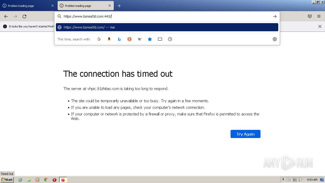Visit the https://www.boreal3d.com/ suggestion

167,27
